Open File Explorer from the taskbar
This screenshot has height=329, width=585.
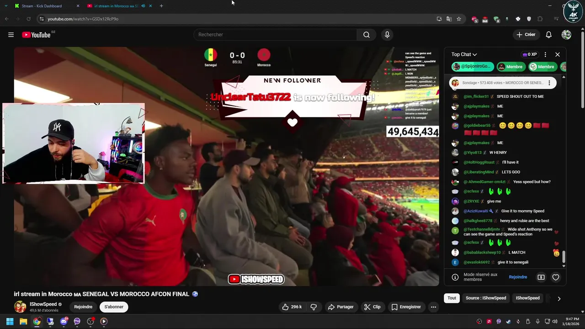tap(23, 321)
